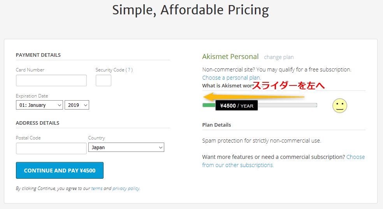Open the privacy policy link
Viewport: 383px width, 209px height.
[x=126, y=188]
